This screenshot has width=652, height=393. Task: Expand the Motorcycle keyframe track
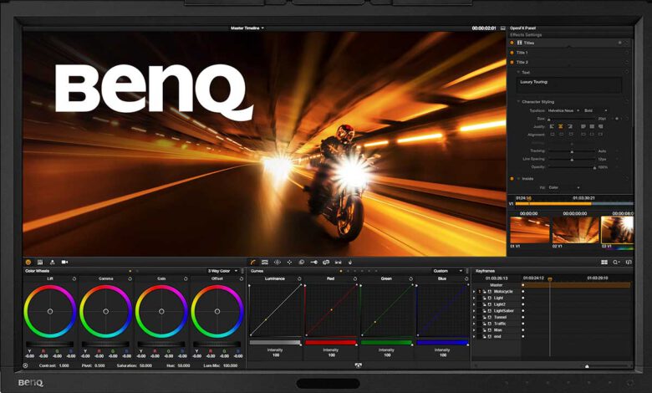click(x=474, y=292)
